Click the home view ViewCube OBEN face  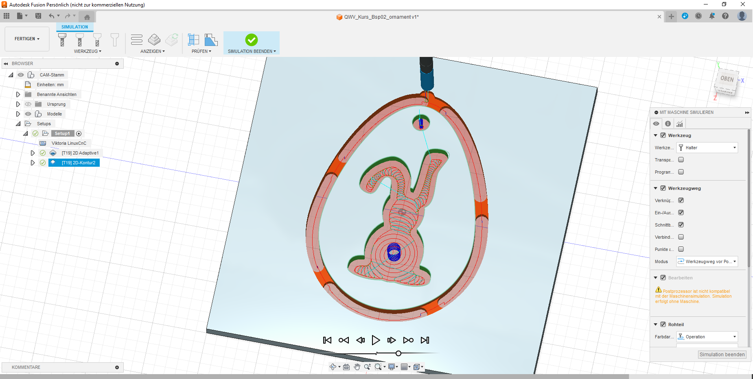(727, 79)
